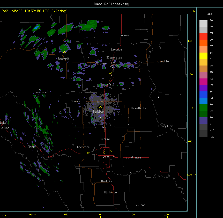Click the -50 tick on the bottom axis
This screenshot has width=223, height=218.
(66, 214)
